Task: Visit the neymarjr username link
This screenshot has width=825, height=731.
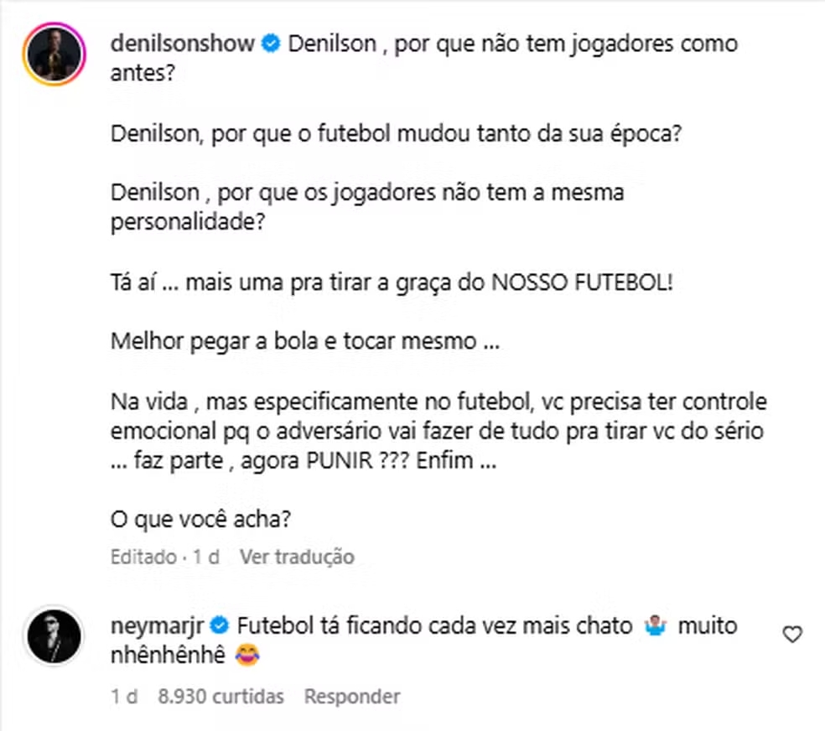Action: [157, 627]
